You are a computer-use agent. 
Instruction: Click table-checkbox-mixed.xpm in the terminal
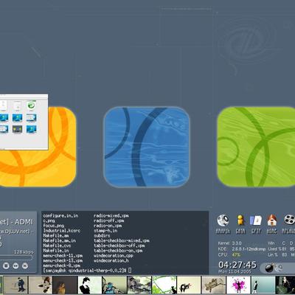pos(122,240)
